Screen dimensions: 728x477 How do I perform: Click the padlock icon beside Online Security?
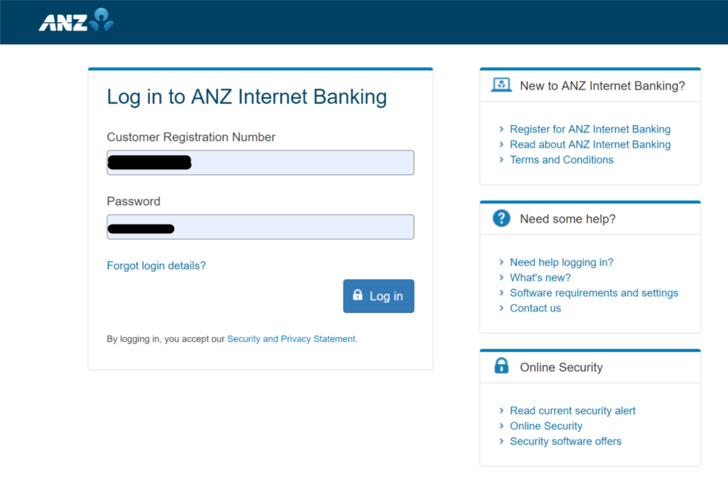pyautogui.click(x=501, y=366)
